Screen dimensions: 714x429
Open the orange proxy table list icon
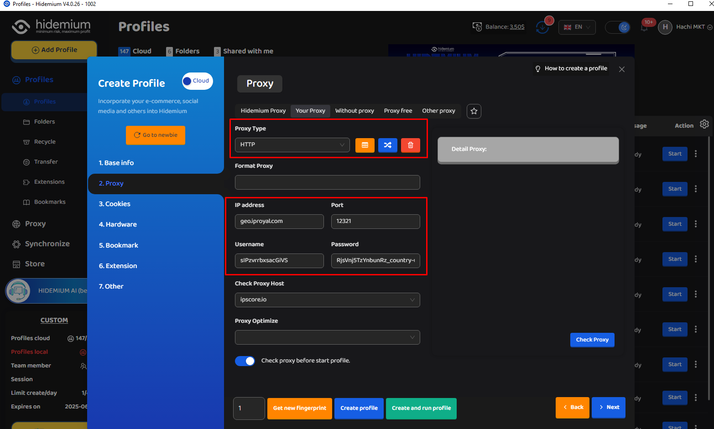pos(365,145)
